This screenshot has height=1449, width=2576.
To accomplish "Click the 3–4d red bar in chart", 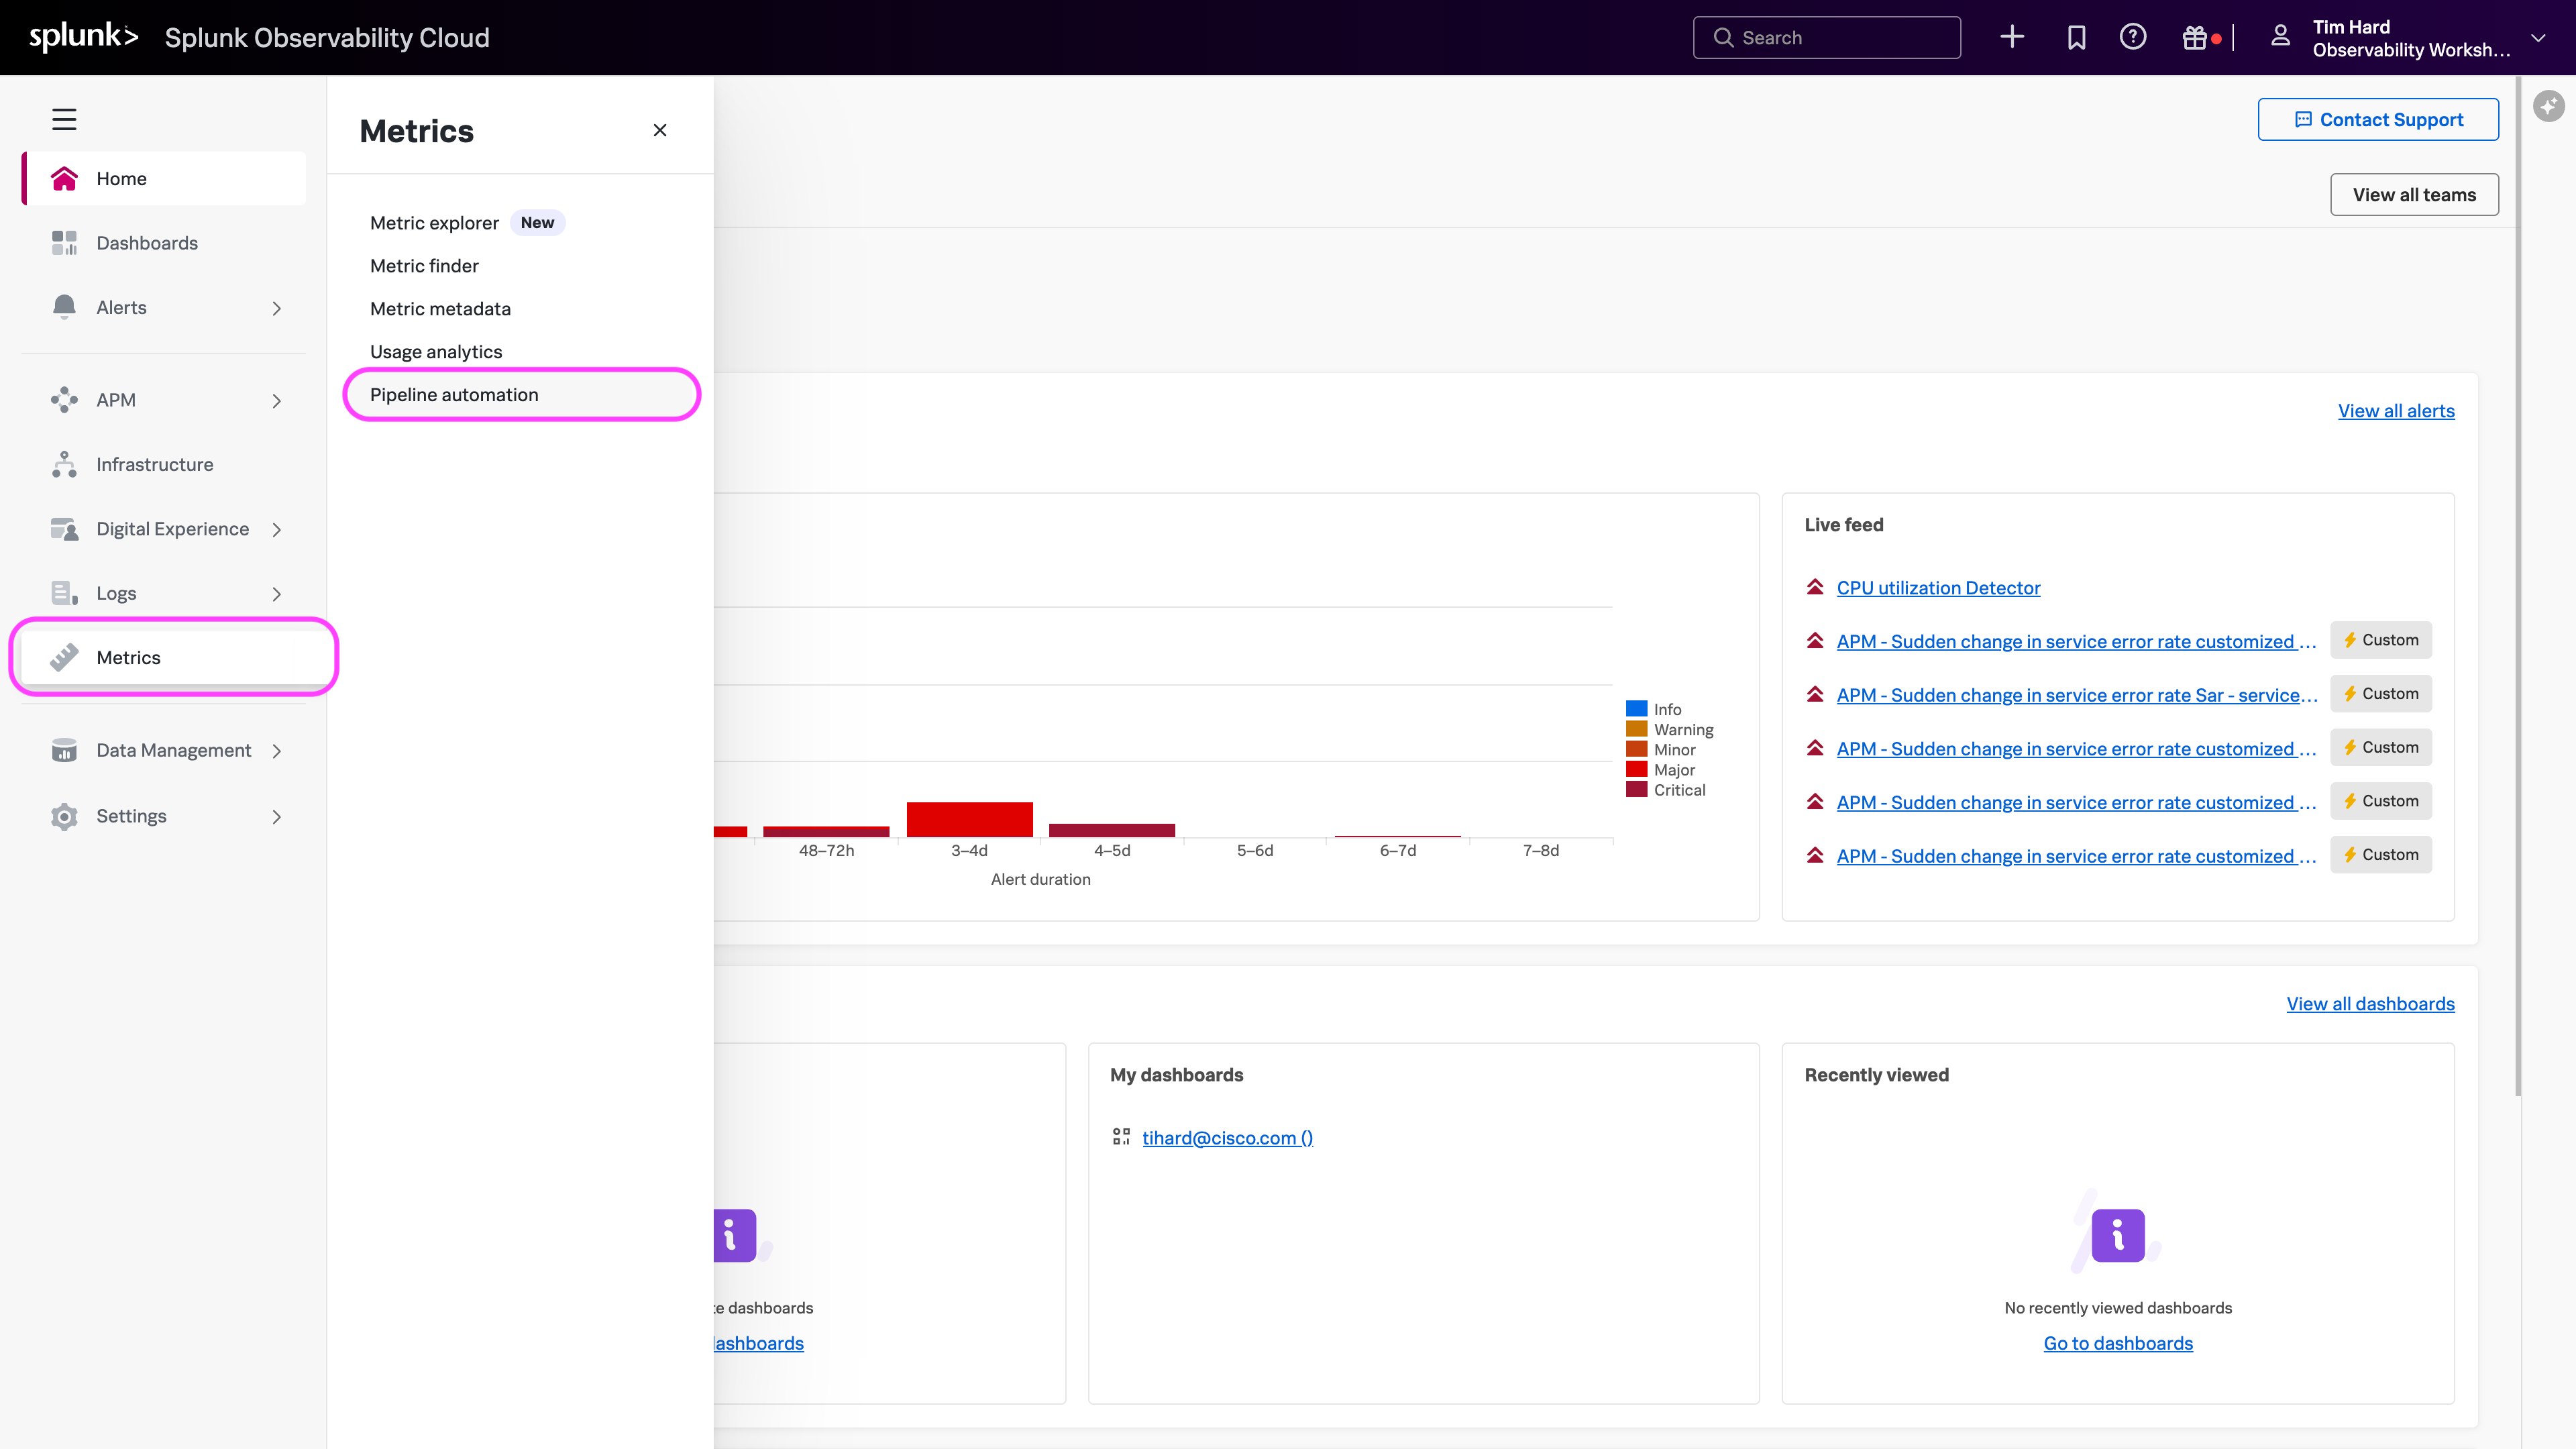I will (969, 819).
